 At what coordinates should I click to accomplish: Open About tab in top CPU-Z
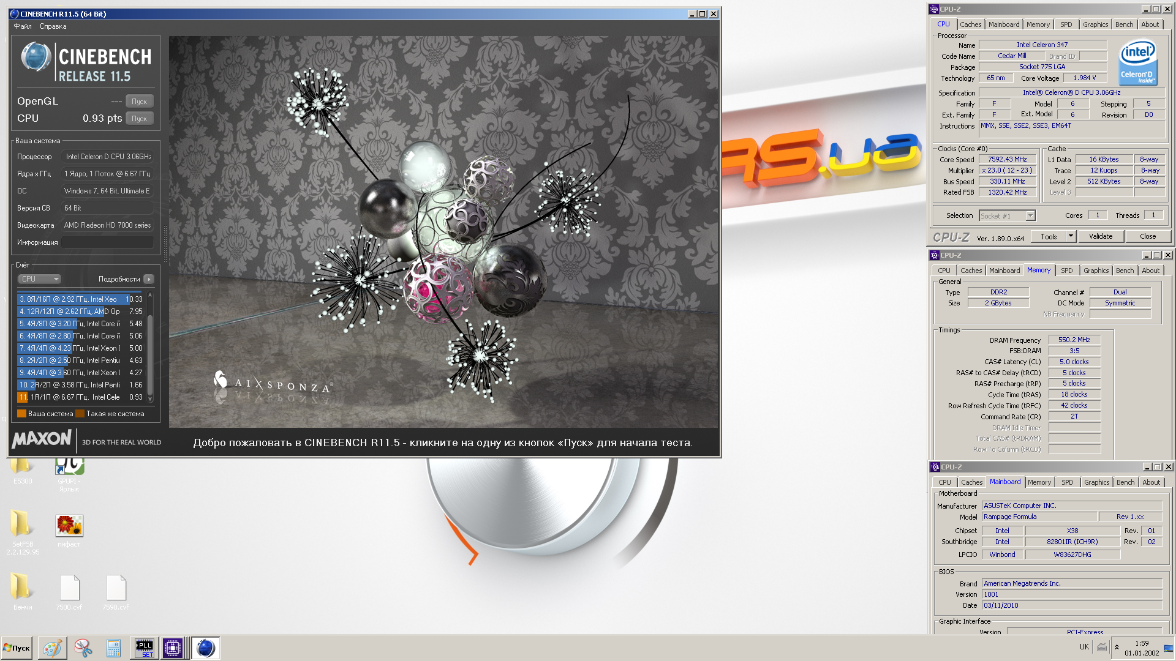[1150, 24]
